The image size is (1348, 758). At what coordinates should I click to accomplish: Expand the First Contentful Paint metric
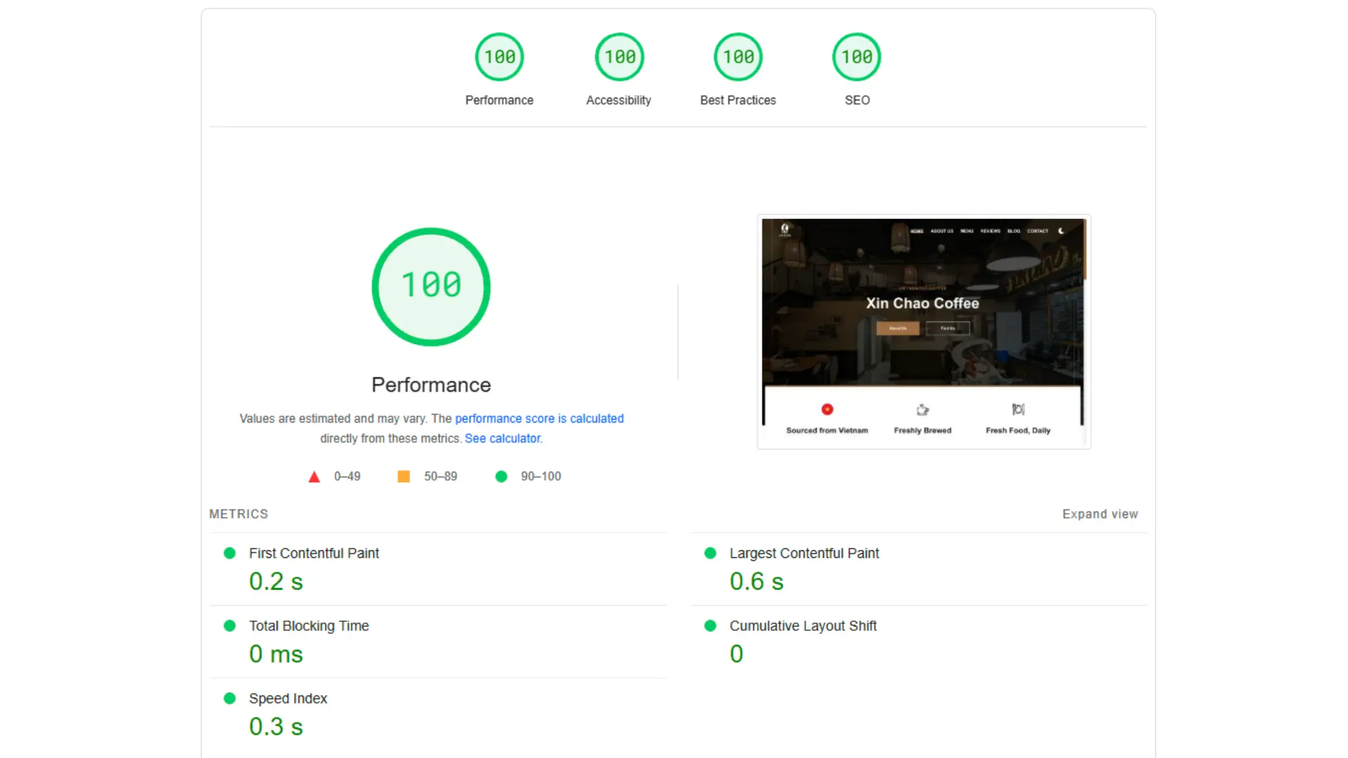click(438, 568)
